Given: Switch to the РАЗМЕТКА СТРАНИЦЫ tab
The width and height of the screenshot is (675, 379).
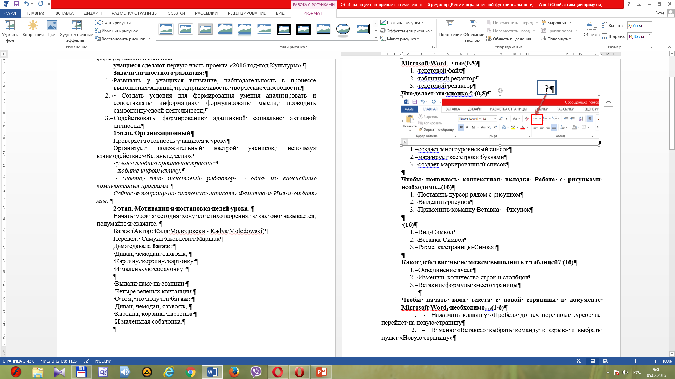Looking at the screenshot, I should pyautogui.click(x=134, y=13).
